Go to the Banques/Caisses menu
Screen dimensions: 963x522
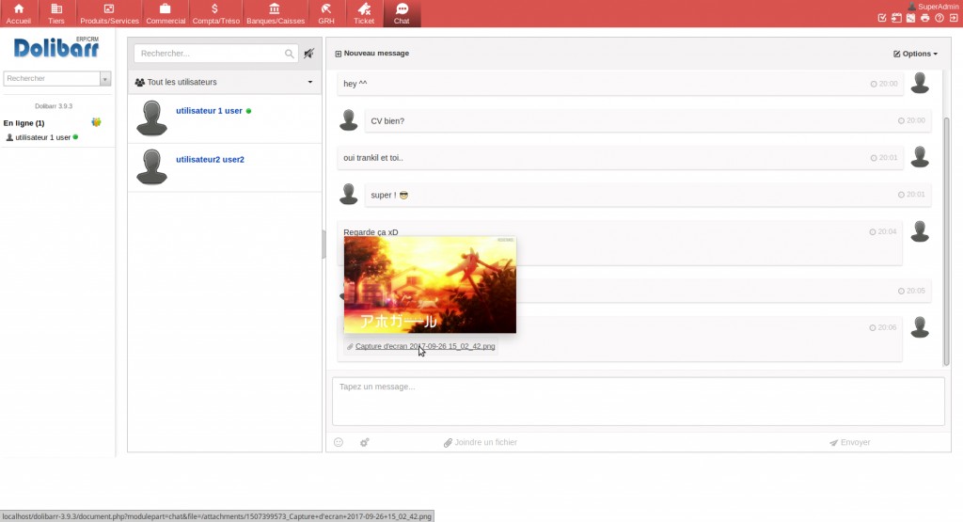pos(274,14)
